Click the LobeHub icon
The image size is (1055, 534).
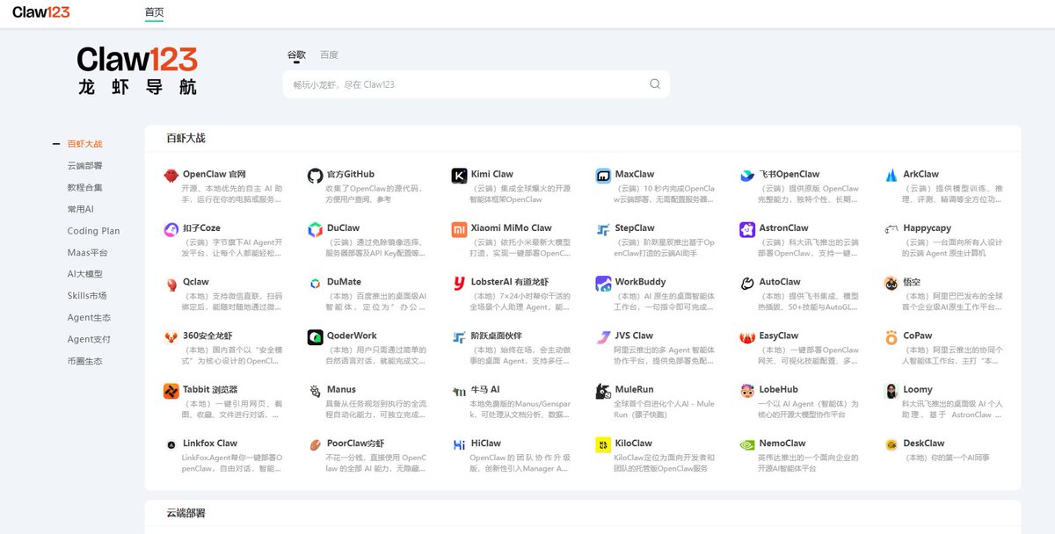[747, 391]
